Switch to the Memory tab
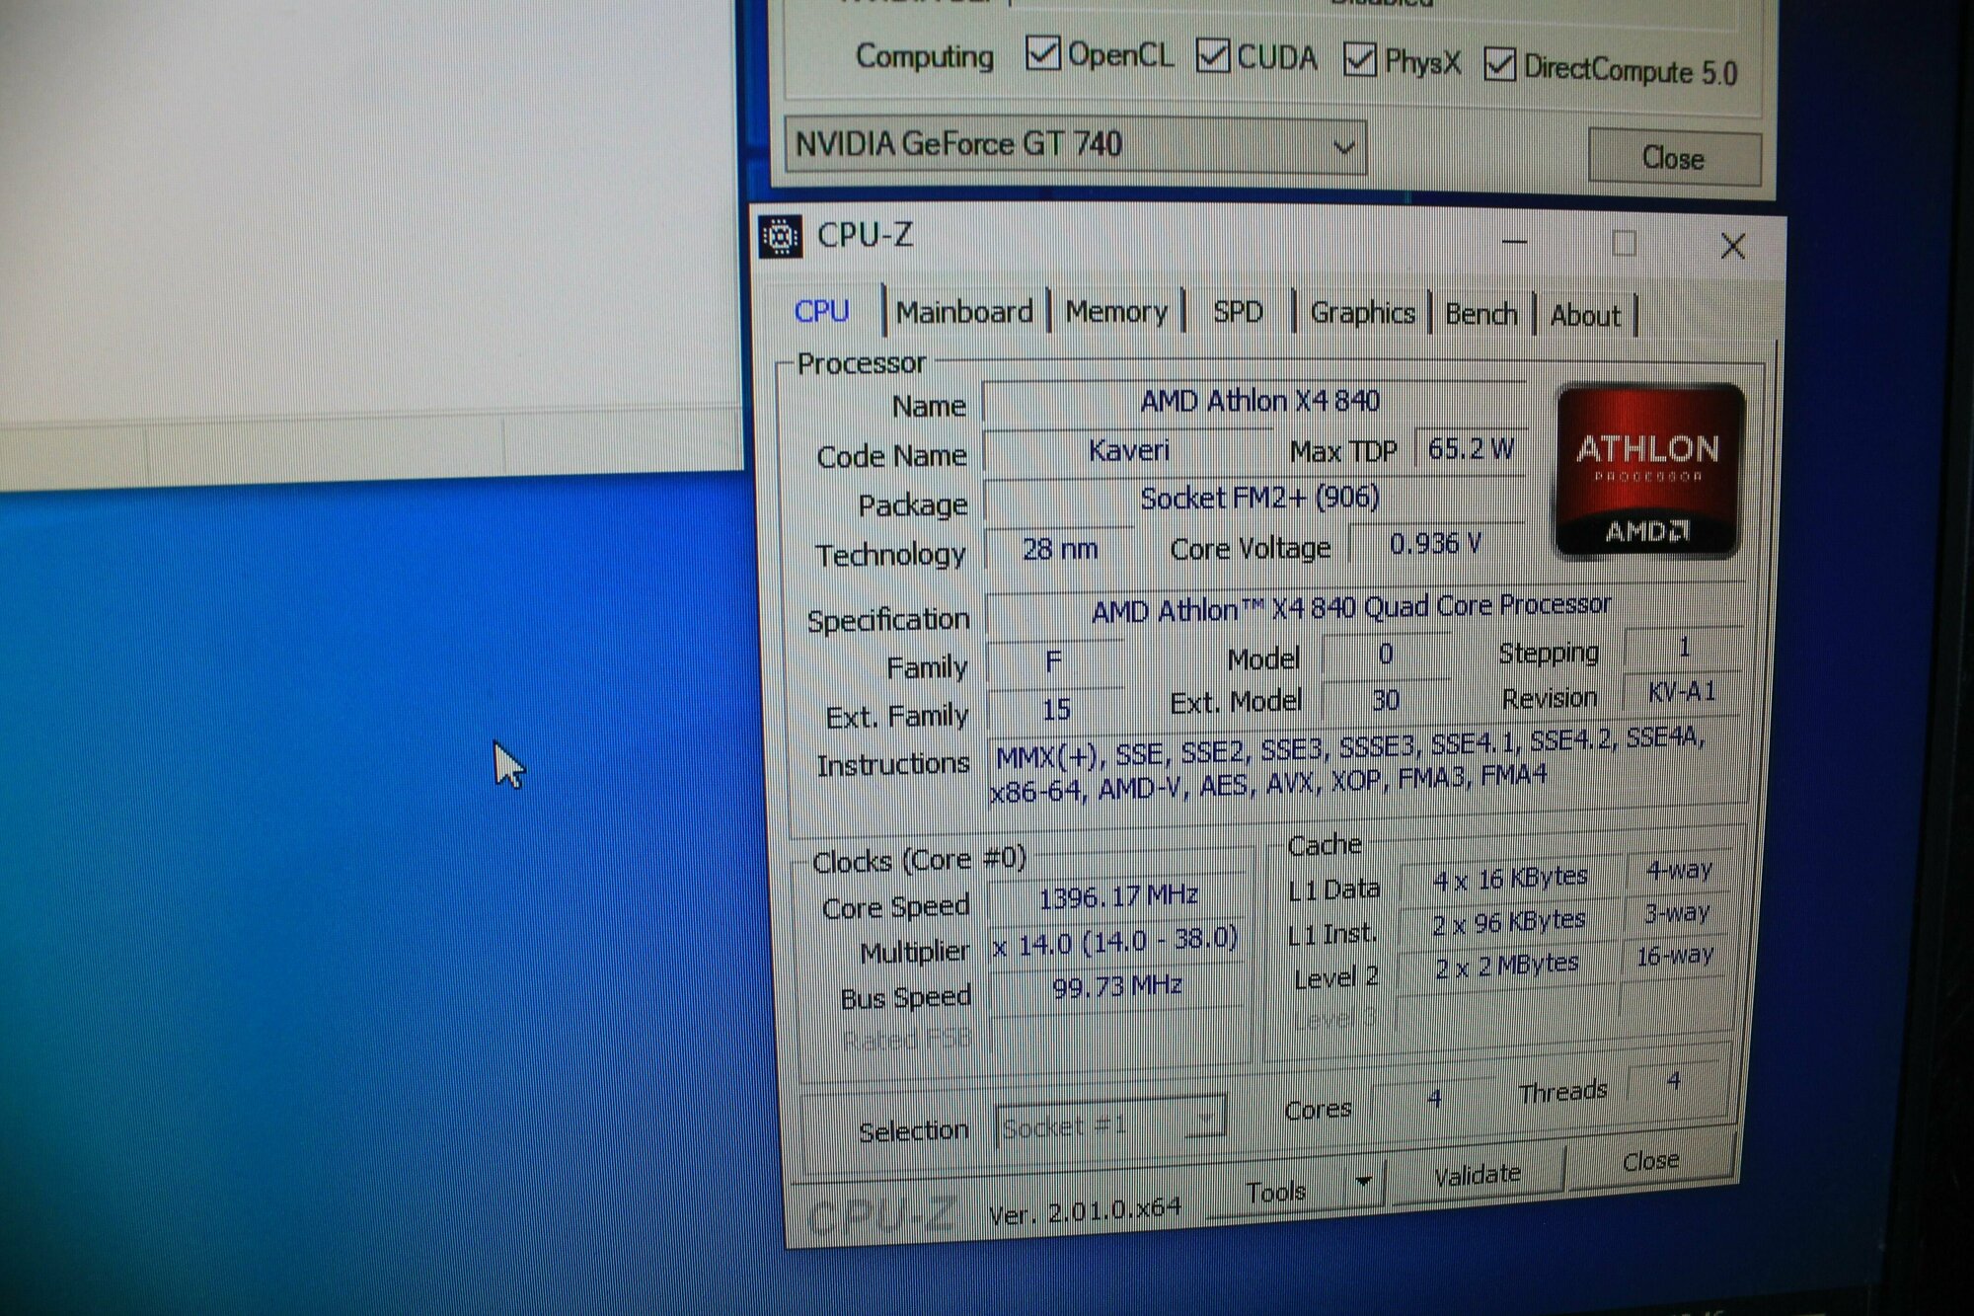Viewport: 1974px width, 1316px height. pyautogui.click(x=1115, y=312)
